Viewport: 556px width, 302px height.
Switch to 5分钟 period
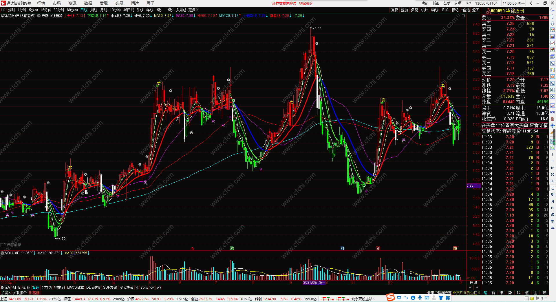tap(33, 10)
